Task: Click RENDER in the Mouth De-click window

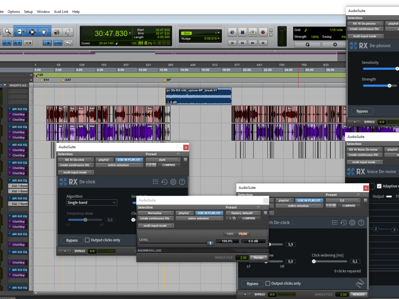Action: point(358,295)
